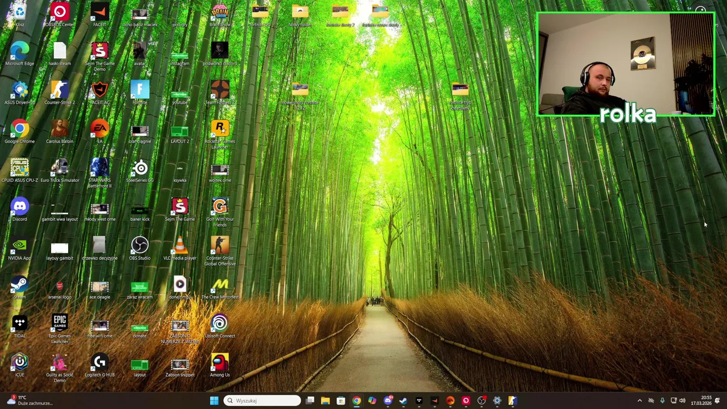Open the NVIDIA App desktop shortcut
This screenshot has width=727, height=409.
point(19,249)
